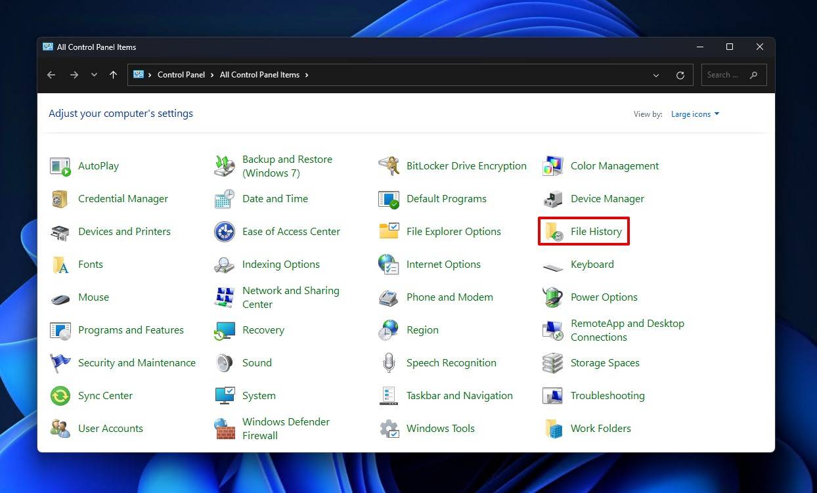The image size is (817, 493).
Task: Open the View by Large icons dropdown
Action: click(x=695, y=114)
